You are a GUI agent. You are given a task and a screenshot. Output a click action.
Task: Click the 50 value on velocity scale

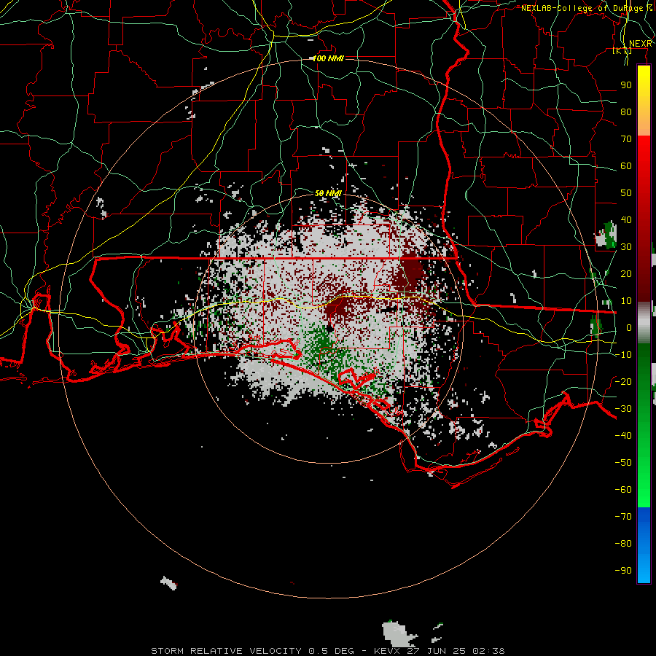[x=626, y=193]
